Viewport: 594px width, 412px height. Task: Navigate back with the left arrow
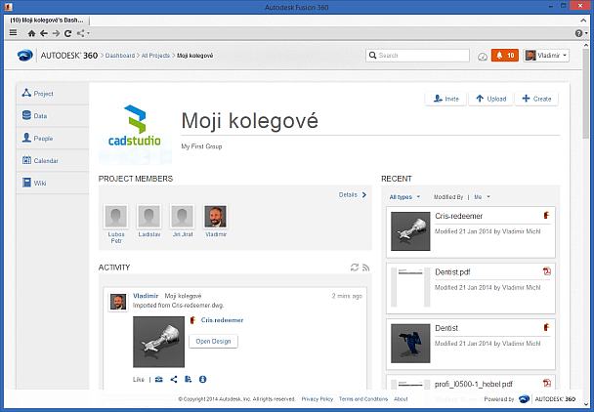point(44,33)
